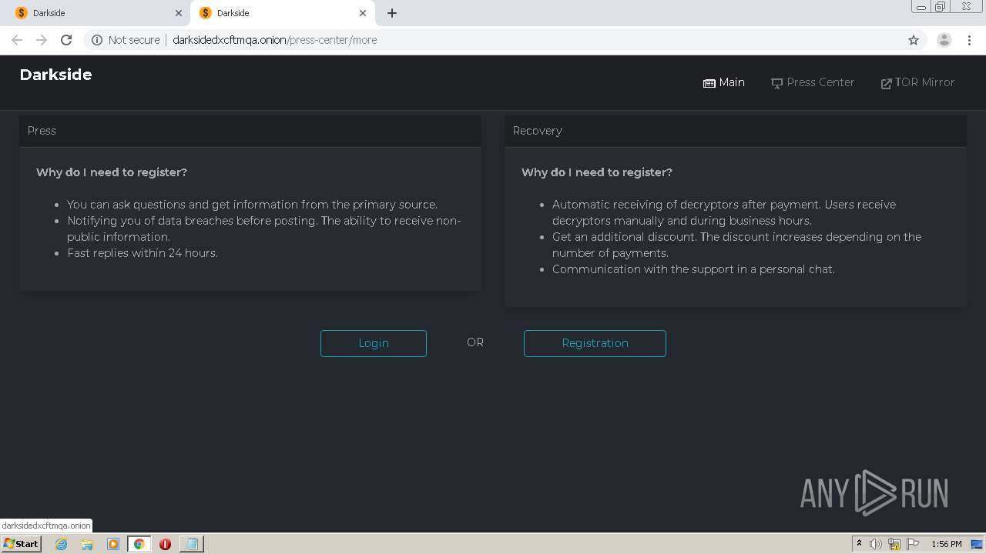Image resolution: width=986 pixels, height=554 pixels.
Task: Click the Login button
Action: [x=374, y=343]
